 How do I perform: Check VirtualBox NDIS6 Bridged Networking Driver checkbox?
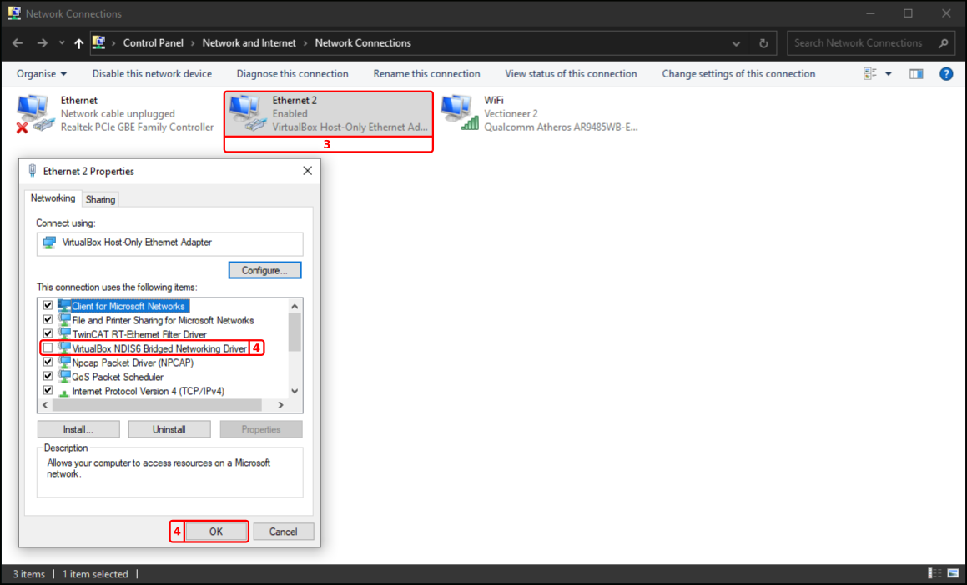[48, 348]
